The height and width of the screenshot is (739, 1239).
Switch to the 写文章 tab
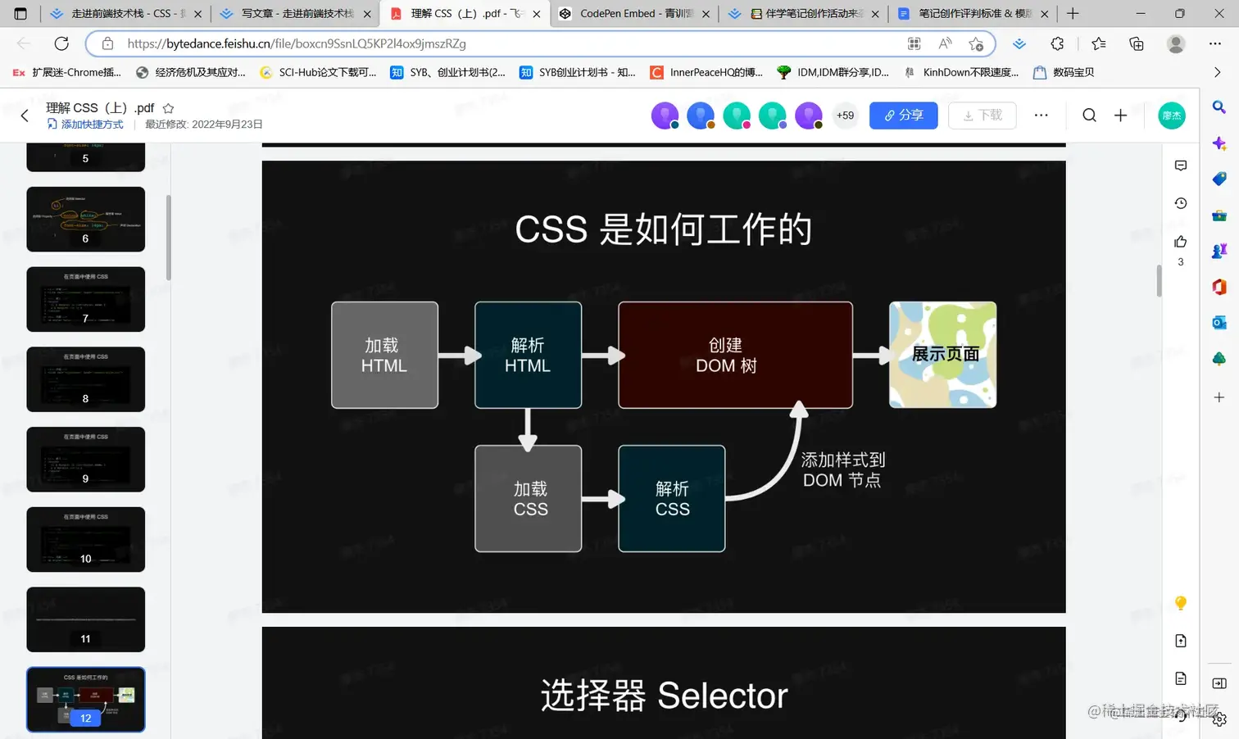(x=295, y=13)
